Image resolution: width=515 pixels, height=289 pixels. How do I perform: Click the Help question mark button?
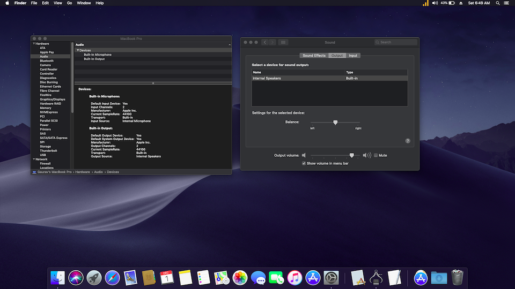[x=408, y=141]
